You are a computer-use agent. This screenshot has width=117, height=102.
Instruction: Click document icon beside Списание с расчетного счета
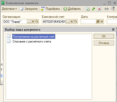click(9, 41)
